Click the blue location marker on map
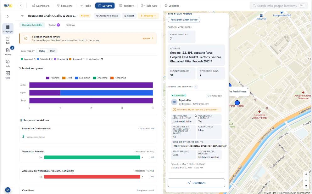The width and height of the screenshot is (312, 194). tap(237, 103)
